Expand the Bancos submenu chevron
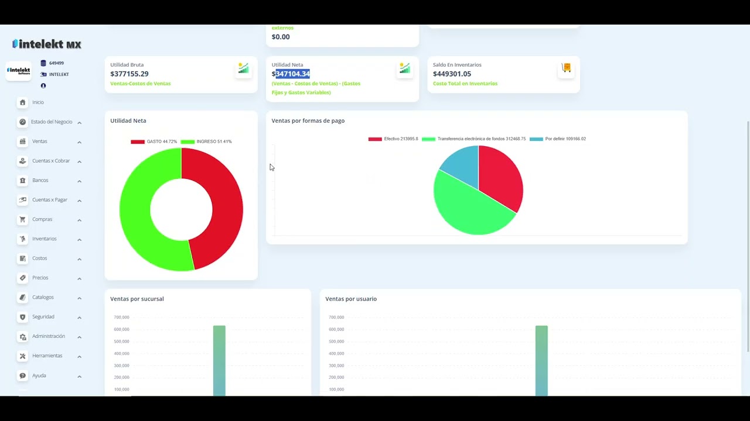The width and height of the screenshot is (750, 421). 79,181
